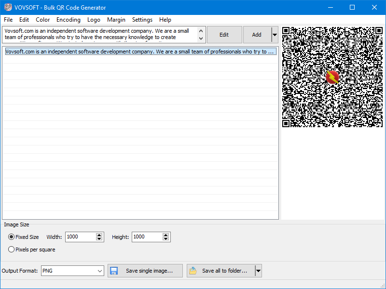
Task: Decrease Height using its down stepper arrow
Action: point(165,239)
